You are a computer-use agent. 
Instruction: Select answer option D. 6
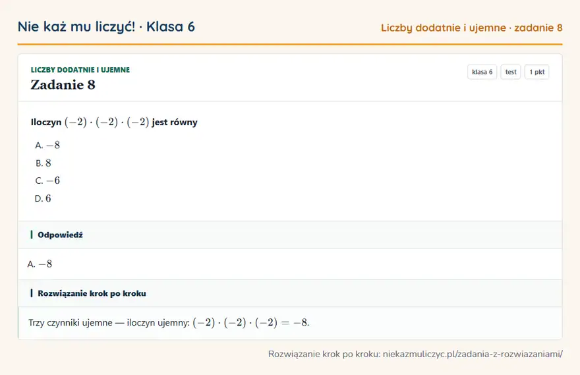click(x=43, y=198)
